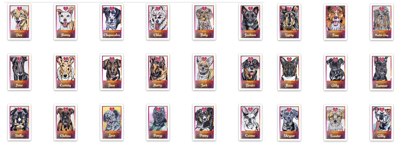Image resolution: width=404 pixels, height=151 pixels.
Task: Click the Cassidy collie card
Action: coord(65,72)
